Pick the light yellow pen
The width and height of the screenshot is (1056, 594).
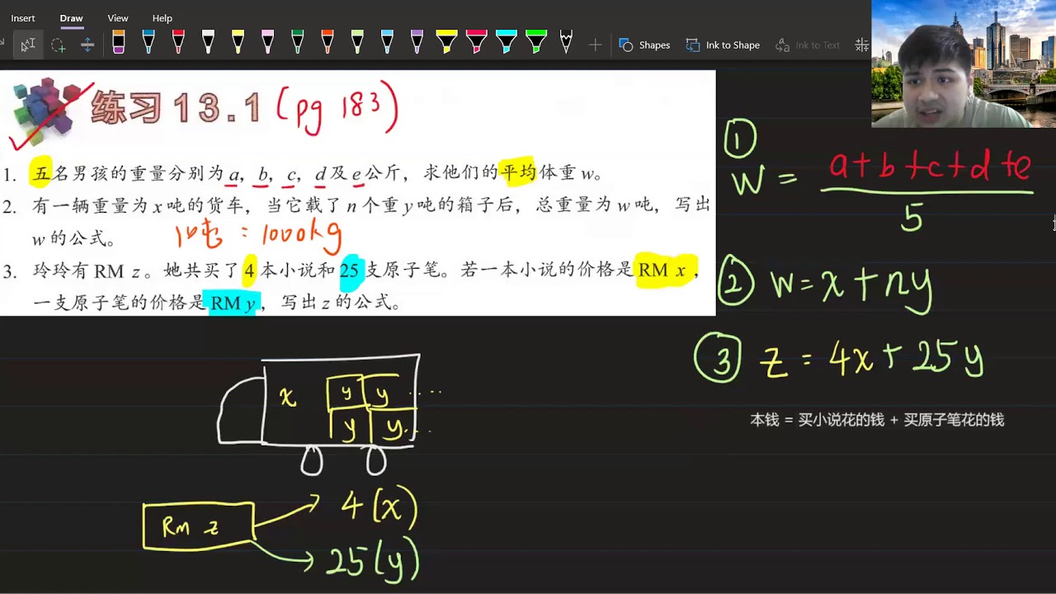238,42
